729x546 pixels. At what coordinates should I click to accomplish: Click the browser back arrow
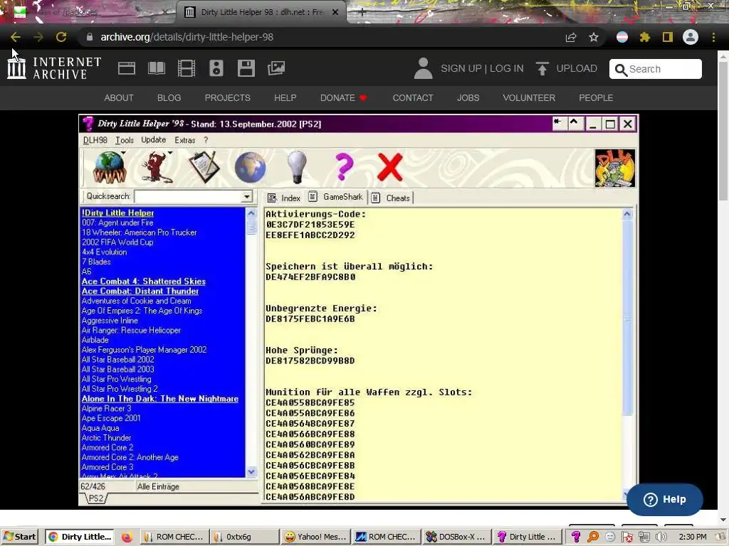(x=16, y=37)
